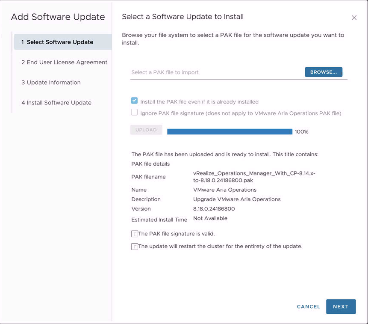Click the cluster restart notice icon
The height and width of the screenshot is (324, 368).
135,247
